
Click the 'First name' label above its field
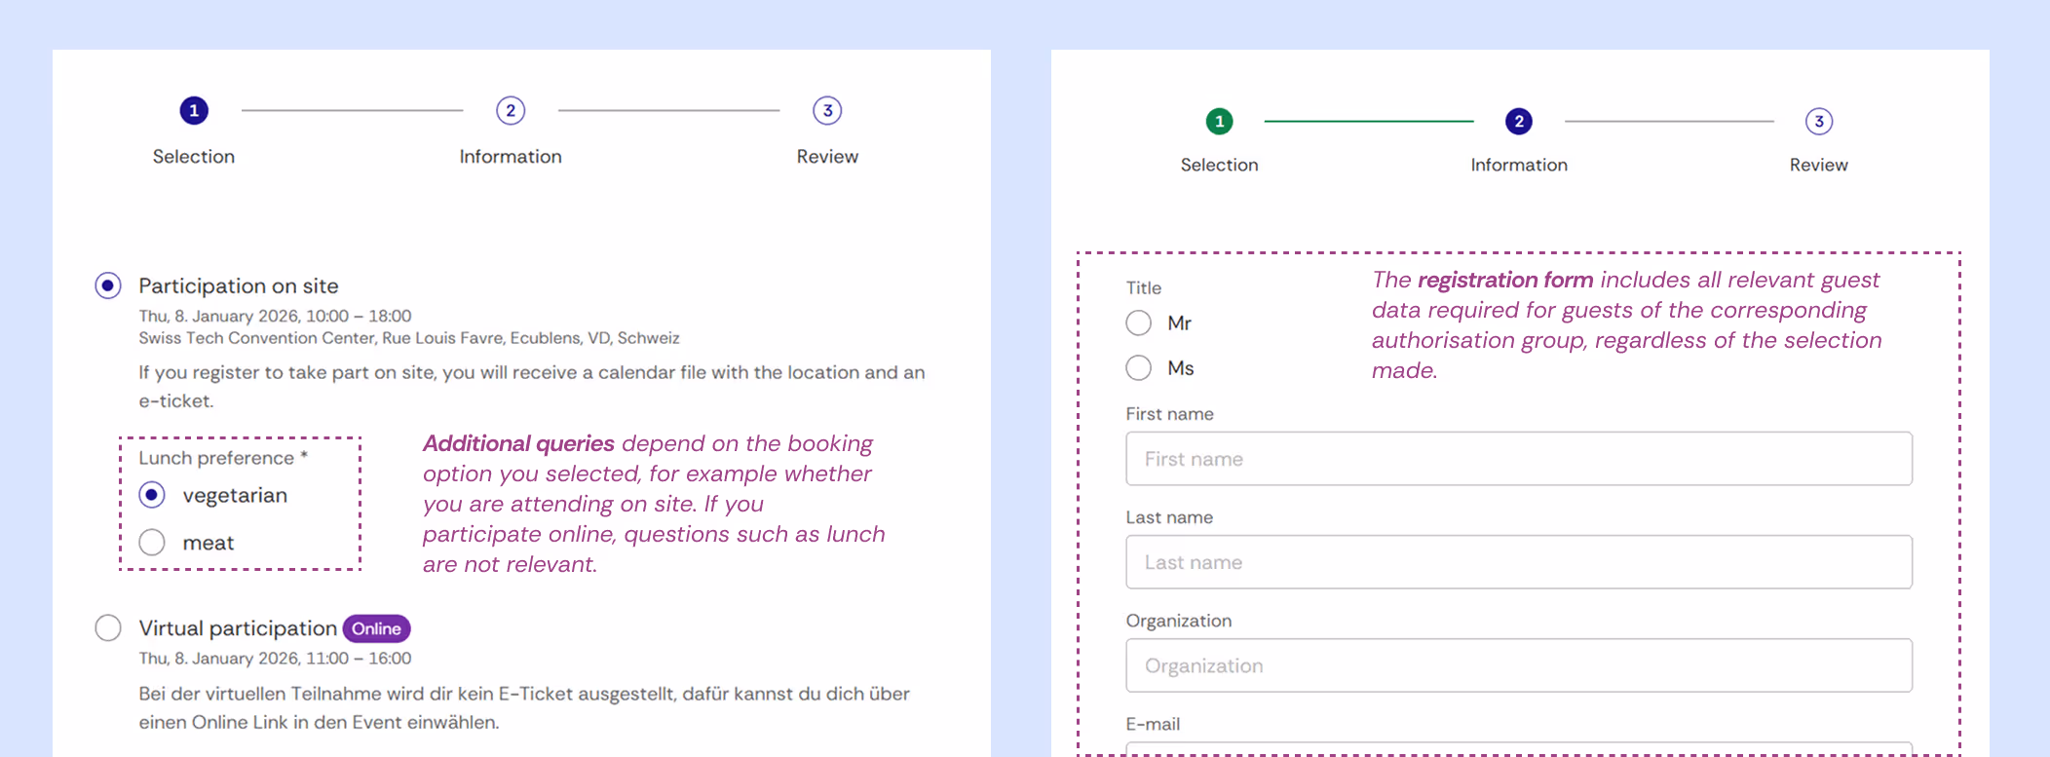[x=1170, y=414]
